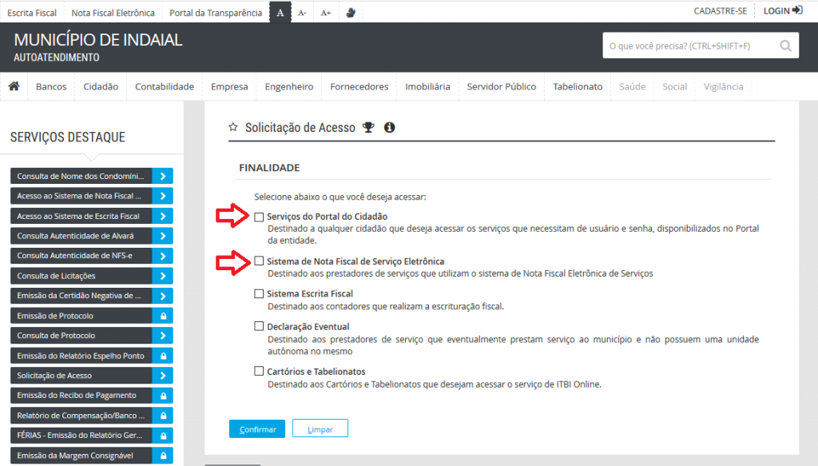Check Serviços do Portal do Cidadão
Screen dimensions: 818x466
click(259, 217)
